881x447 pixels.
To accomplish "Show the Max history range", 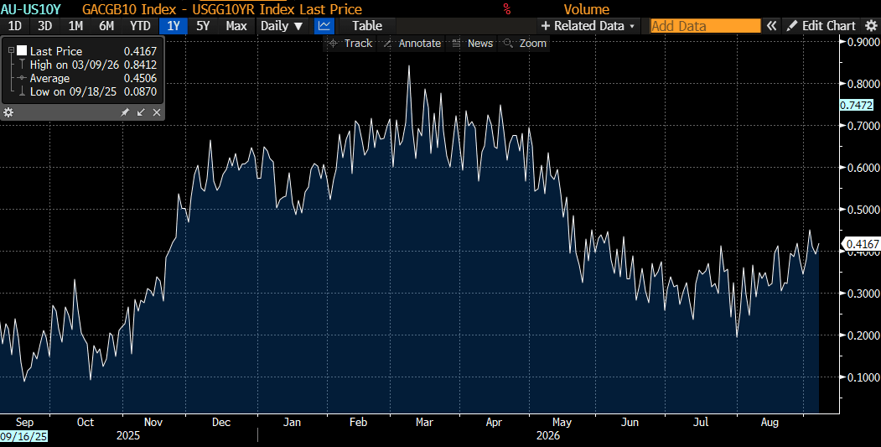I will 236,26.
